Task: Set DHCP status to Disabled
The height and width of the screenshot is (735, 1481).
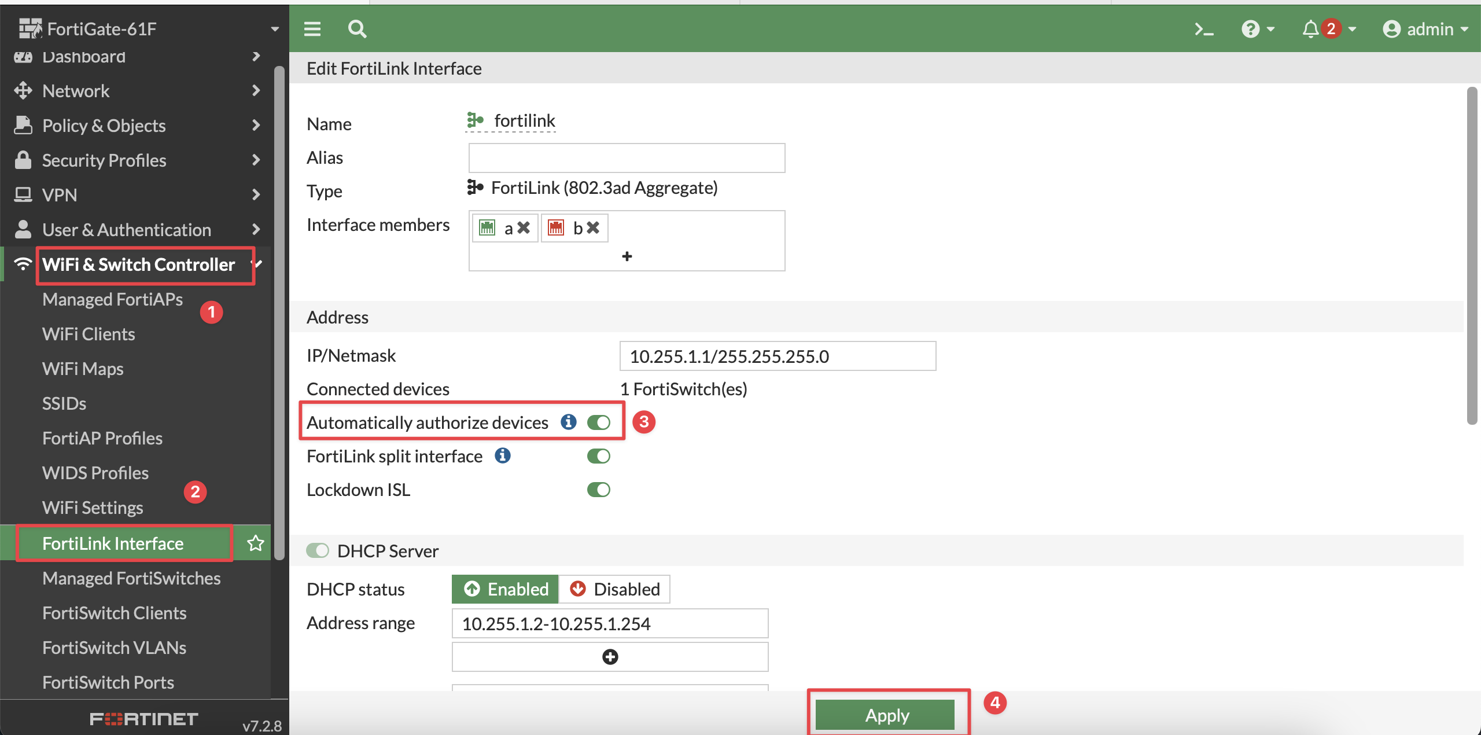Action: (x=614, y=589)
